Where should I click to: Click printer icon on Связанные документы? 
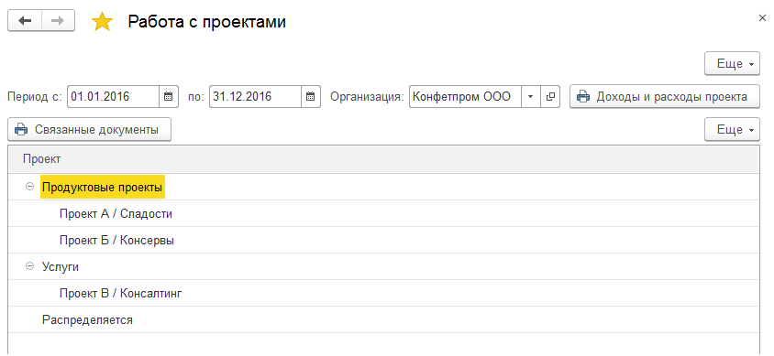[21, 130]
